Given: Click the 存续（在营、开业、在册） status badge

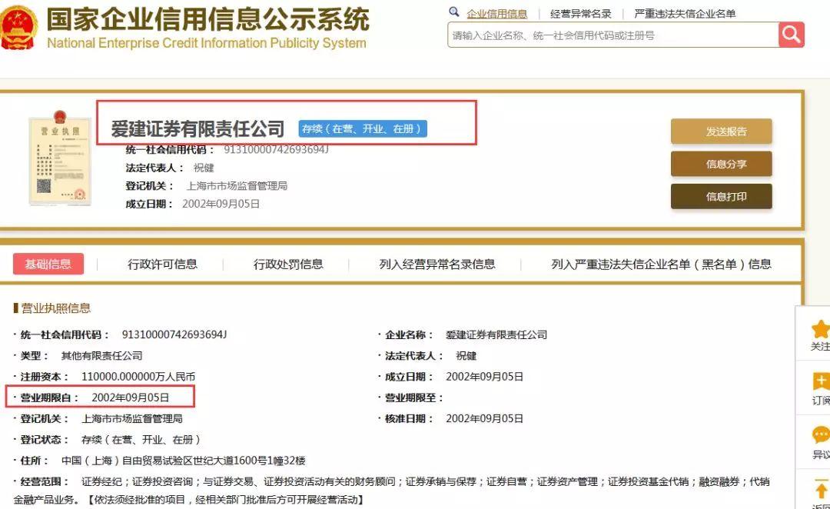Looking at the screenshot, I should [x=363, y=128].
